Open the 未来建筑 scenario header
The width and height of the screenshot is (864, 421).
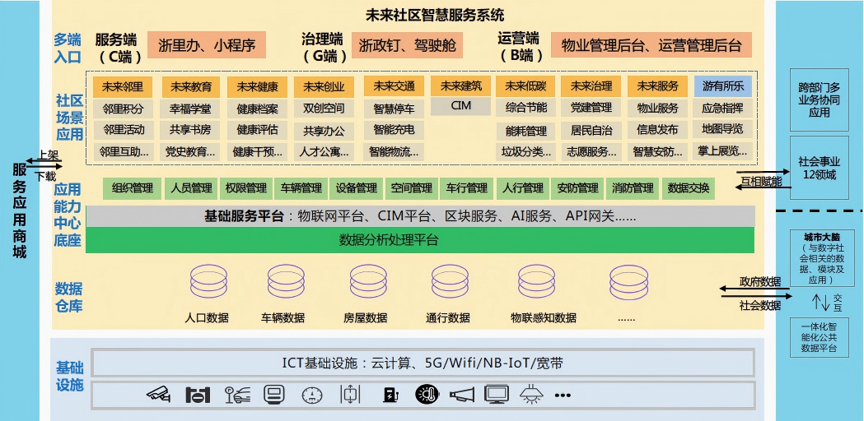(460, 86)
